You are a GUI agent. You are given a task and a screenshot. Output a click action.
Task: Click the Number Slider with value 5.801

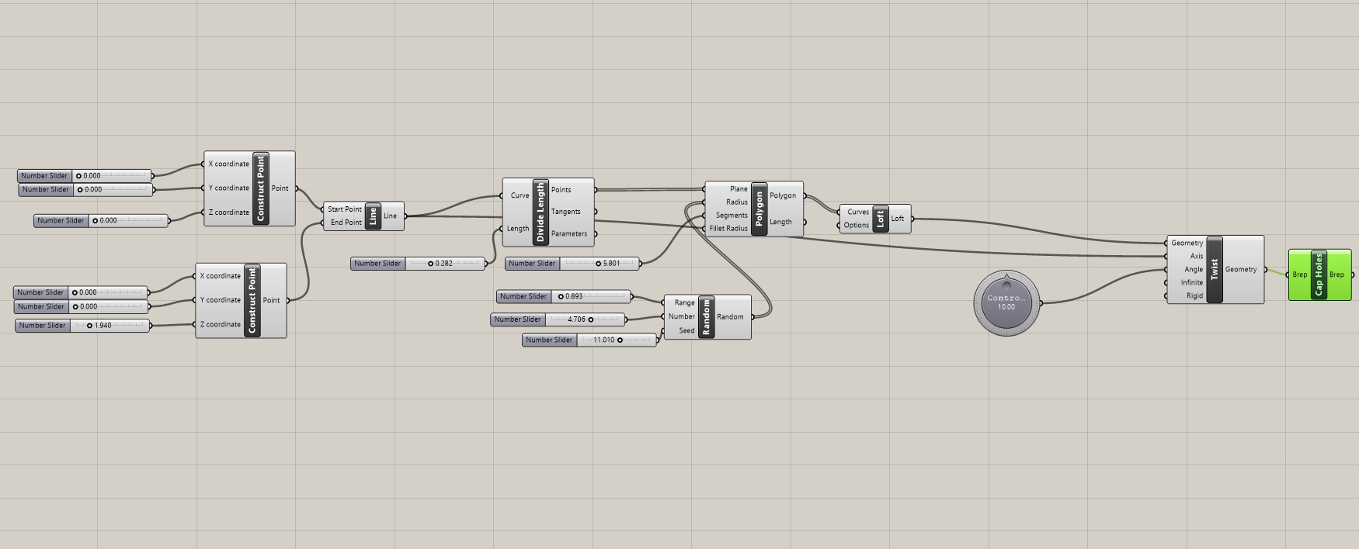tap(573, 264)
